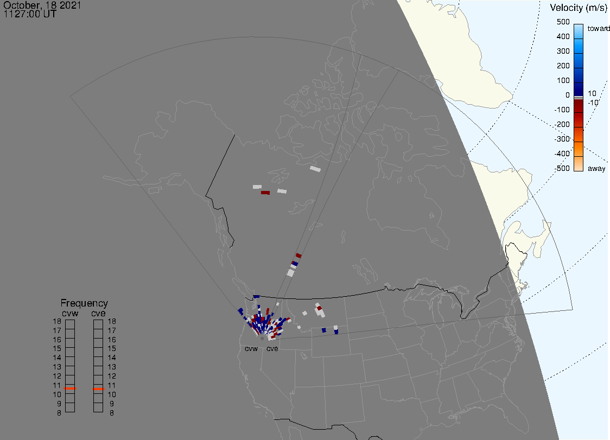Pick the 200–300 blue velocity segment
The width and height of the screenshot is (610, 440).
[579, 60]
